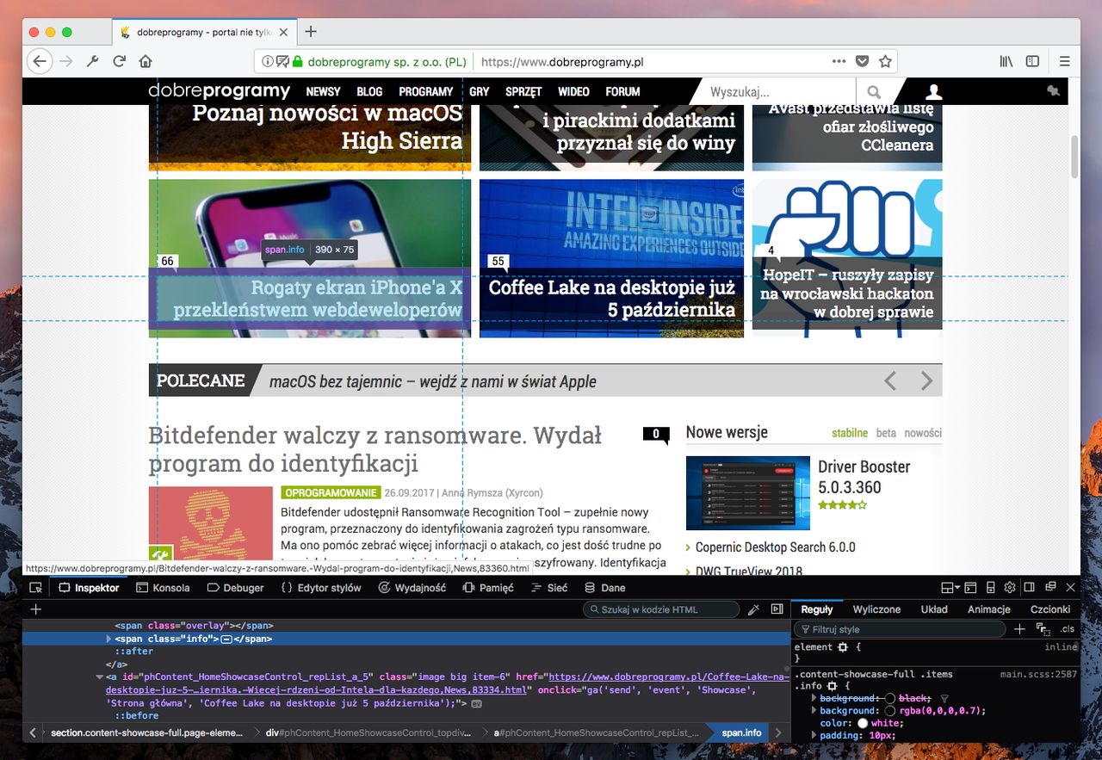Select beta in Nowe wersje
This screenshot has height=760, width=1102.
coord(886,433)
